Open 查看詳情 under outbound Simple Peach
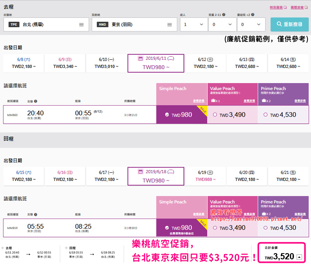This screenshot has height=264, width=311. pyautogui.click(x=199, y=101)
